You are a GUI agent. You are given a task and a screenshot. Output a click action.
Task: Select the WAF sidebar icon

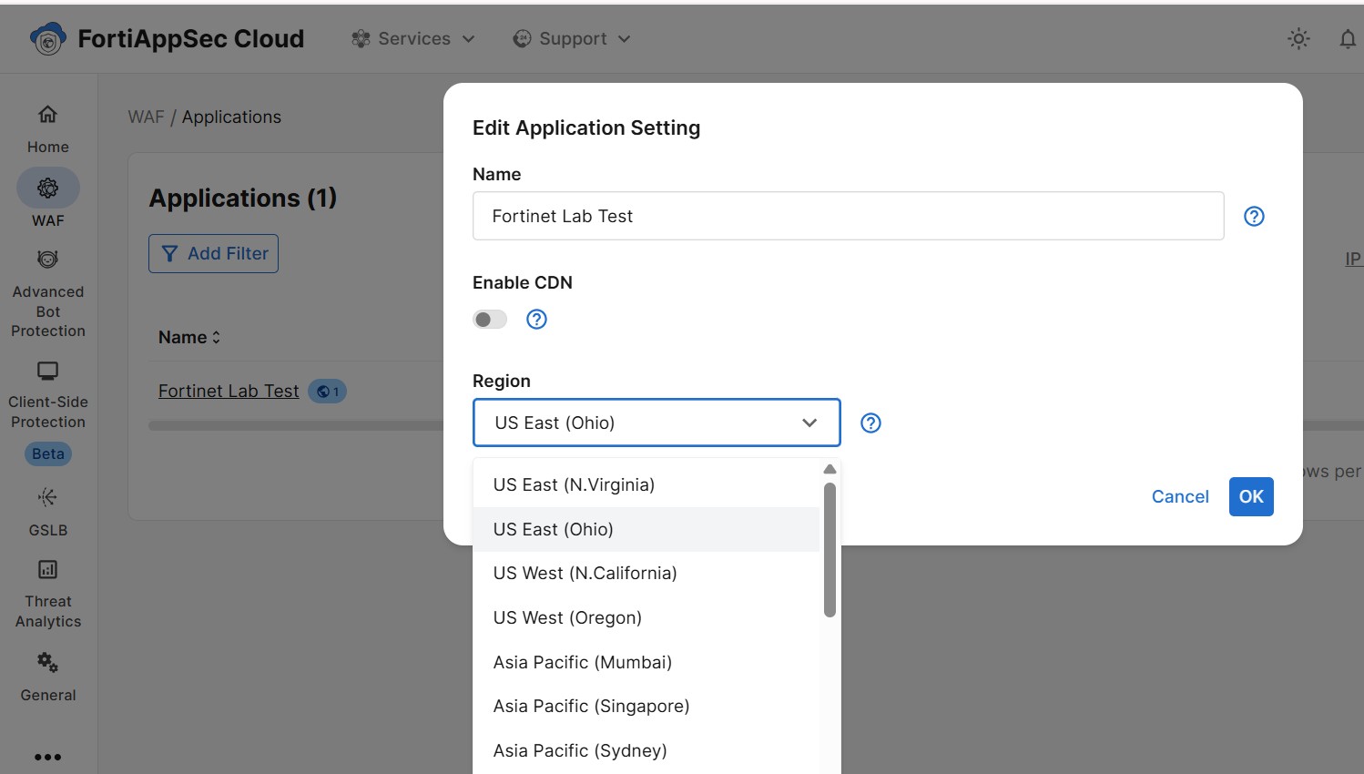coord(47,188)
